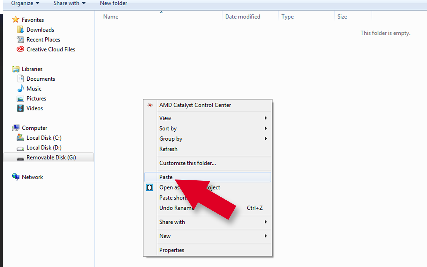Open the Documents library

(41, 79)
